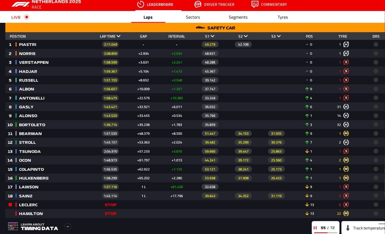This screenshot has height=234, width=385.
Task: Open the S1 sector column dropdown
Action: tap(212, 36)
